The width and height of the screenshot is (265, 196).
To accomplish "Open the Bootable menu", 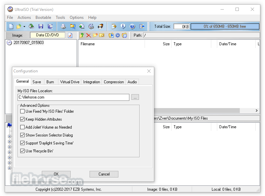I will point(43,18).
